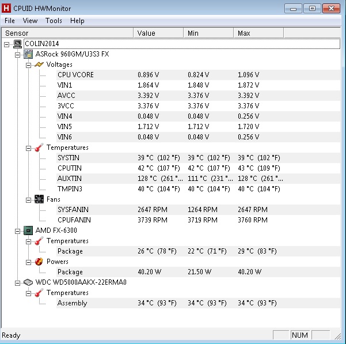
Task: Click the AMD FX-6300 processor chip icon
Action: coord(28,230)
